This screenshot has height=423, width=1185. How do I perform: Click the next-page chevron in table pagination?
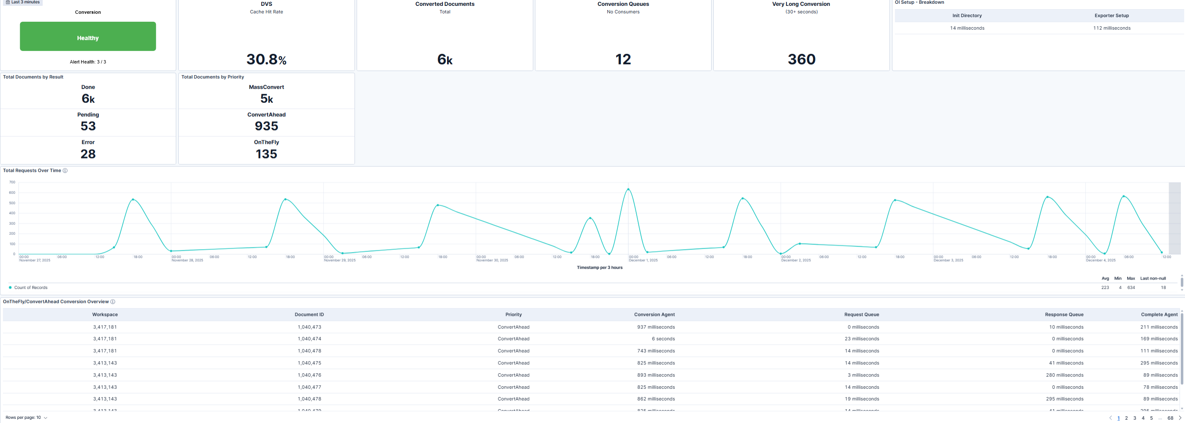[1180, 418]
